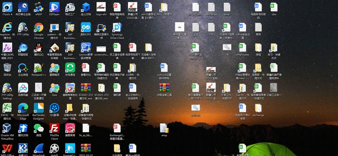The width and height of the screenshot is (338, 156).
Task: Select the 电脑账号和密码 Word document
Action: click(x=258, y=7)
